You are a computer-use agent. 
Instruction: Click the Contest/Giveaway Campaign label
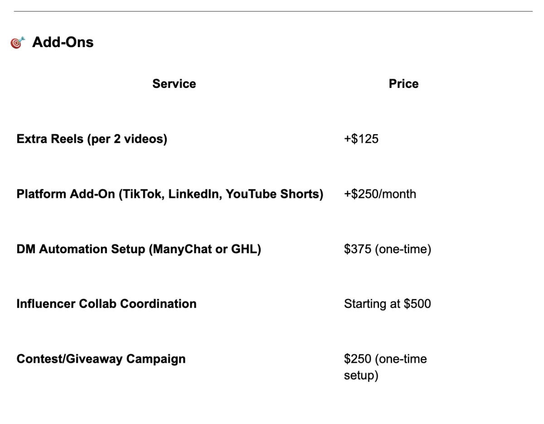(x=101, y=359)
